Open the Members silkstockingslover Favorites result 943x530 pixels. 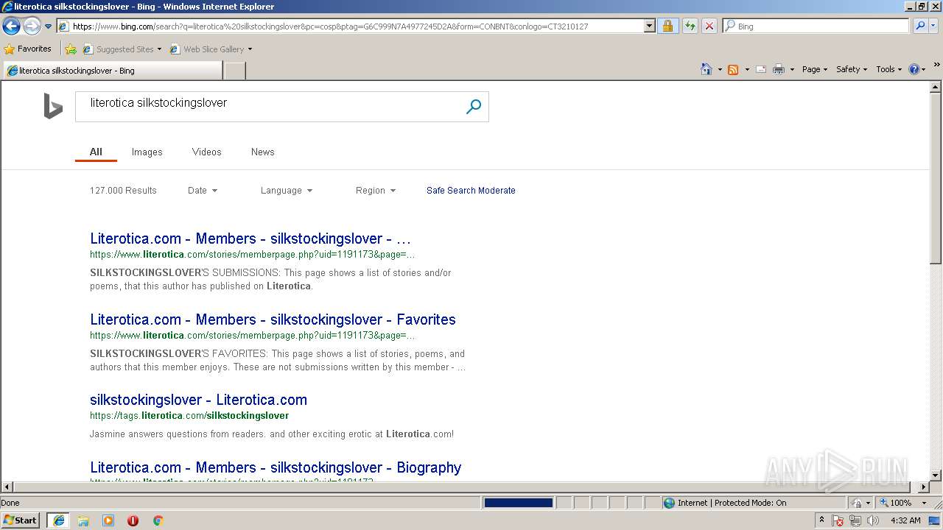(273, 319)
